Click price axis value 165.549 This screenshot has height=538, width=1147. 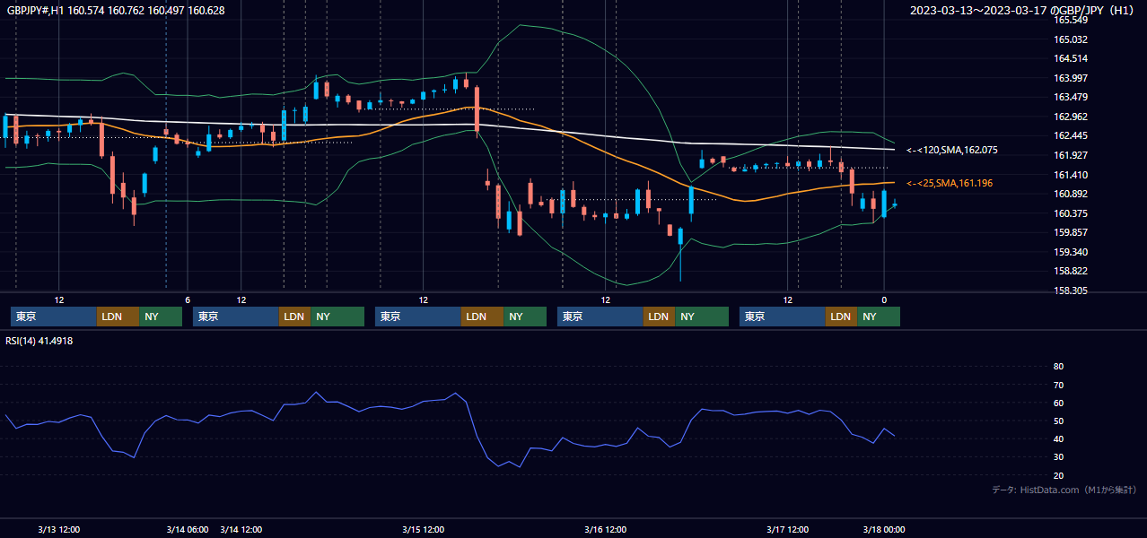tap(1070, 20)
